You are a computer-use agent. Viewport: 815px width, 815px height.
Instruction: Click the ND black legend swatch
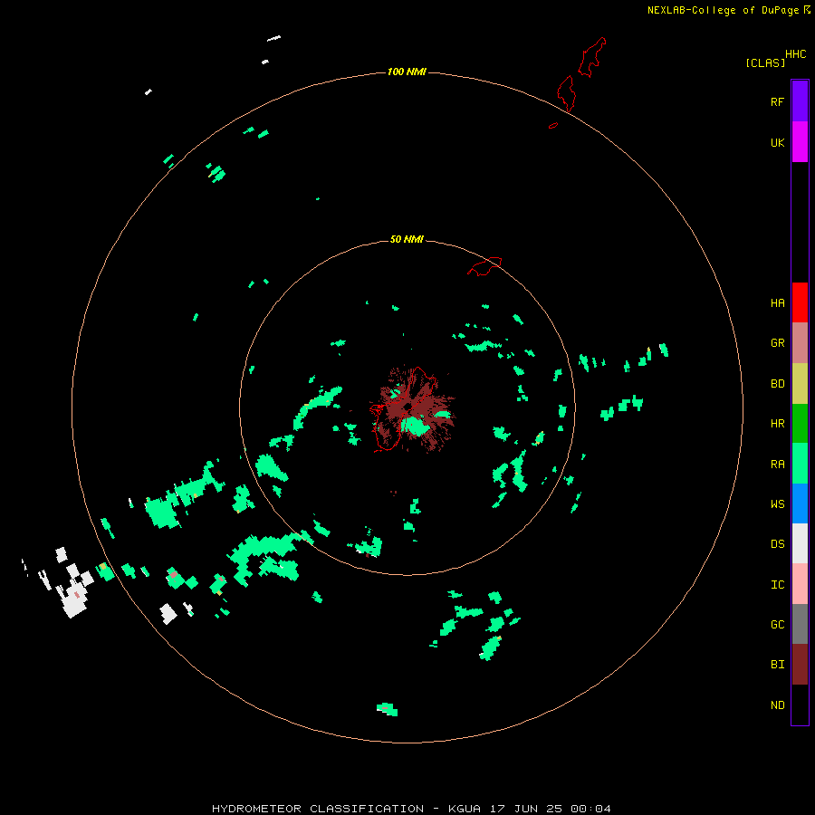coord(800,705)
